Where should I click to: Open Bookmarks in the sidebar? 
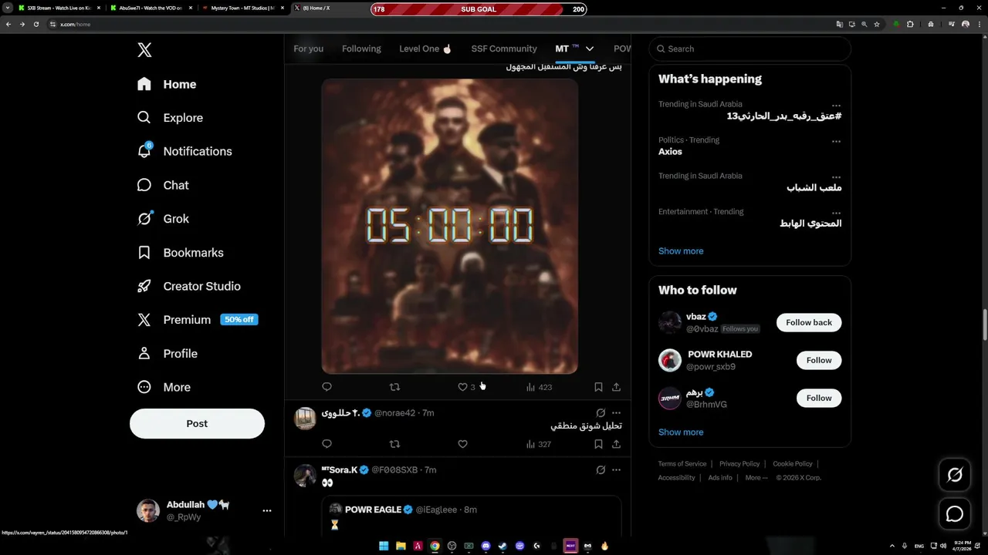click(181, 253)
